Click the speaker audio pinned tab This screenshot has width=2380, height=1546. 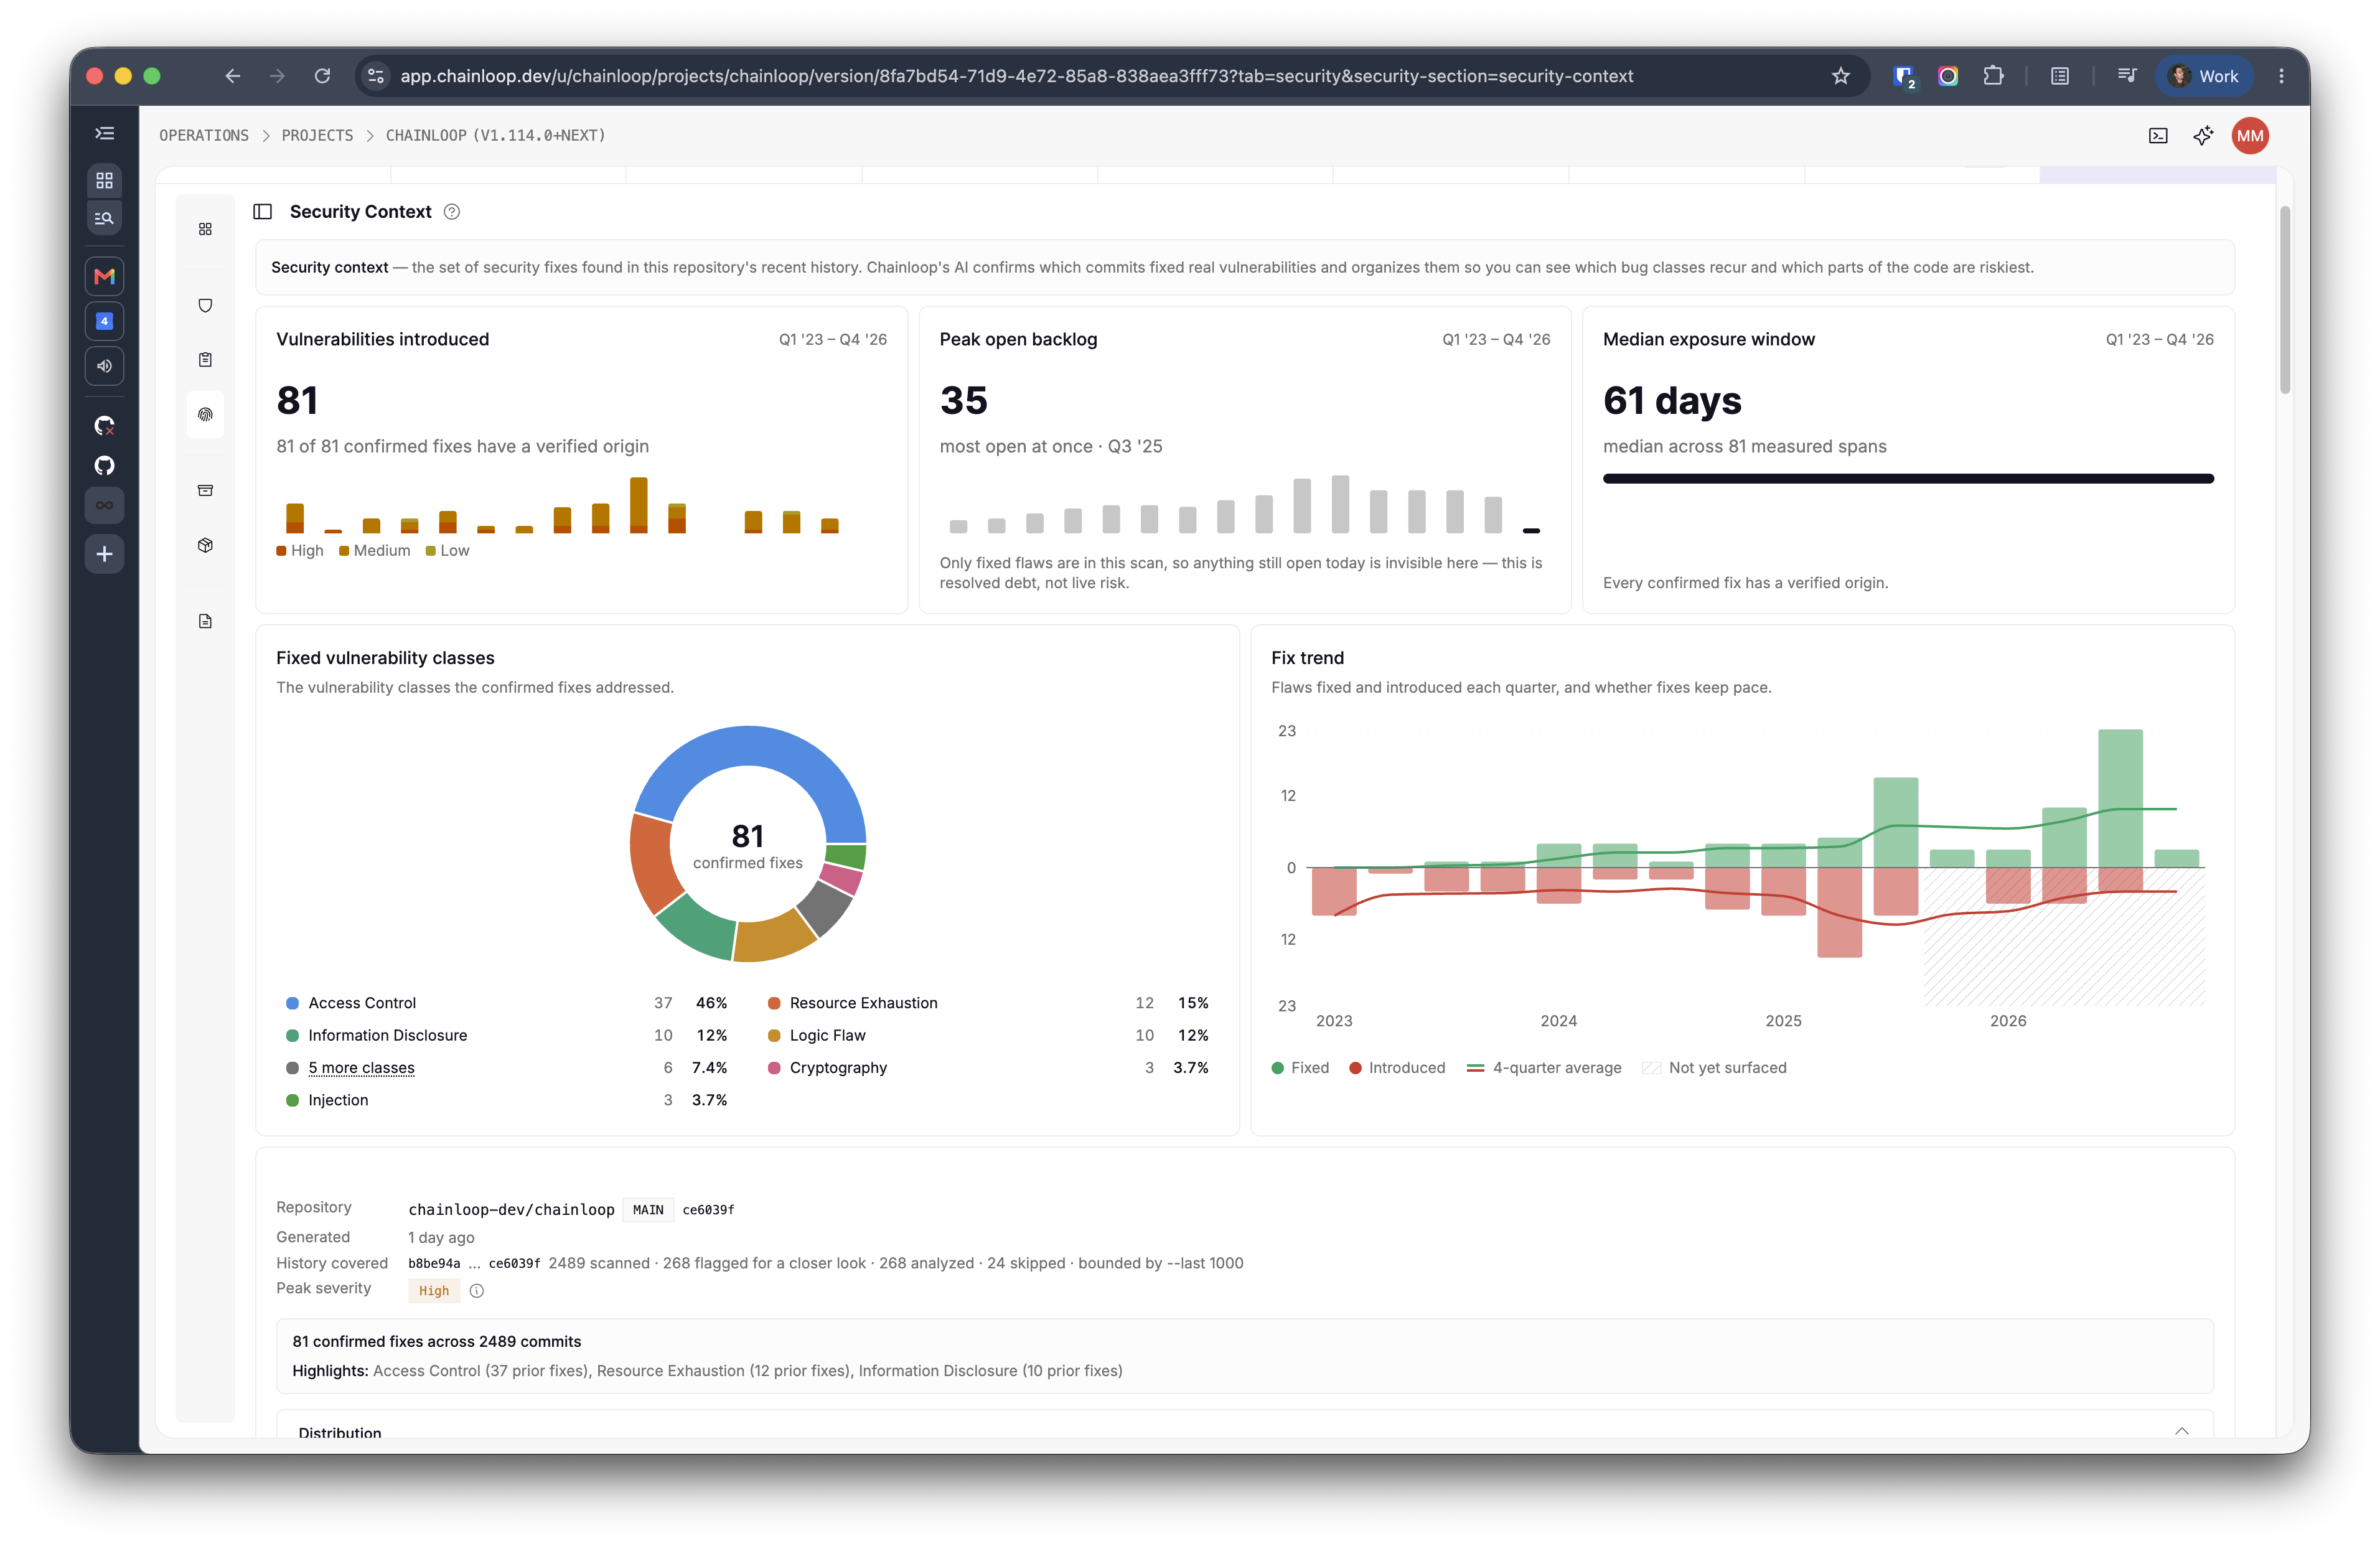coord(104,366)
